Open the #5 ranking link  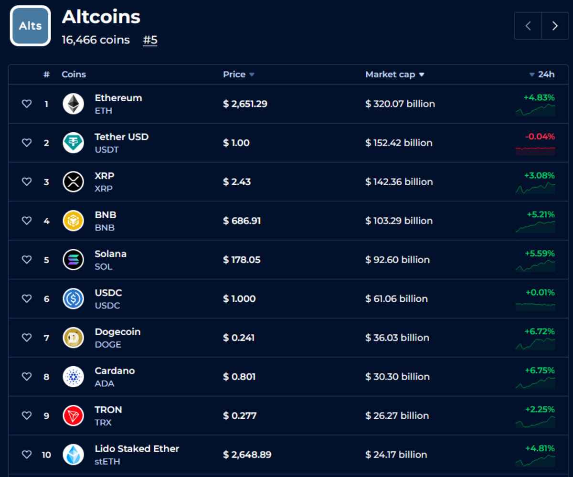point(149,40)
